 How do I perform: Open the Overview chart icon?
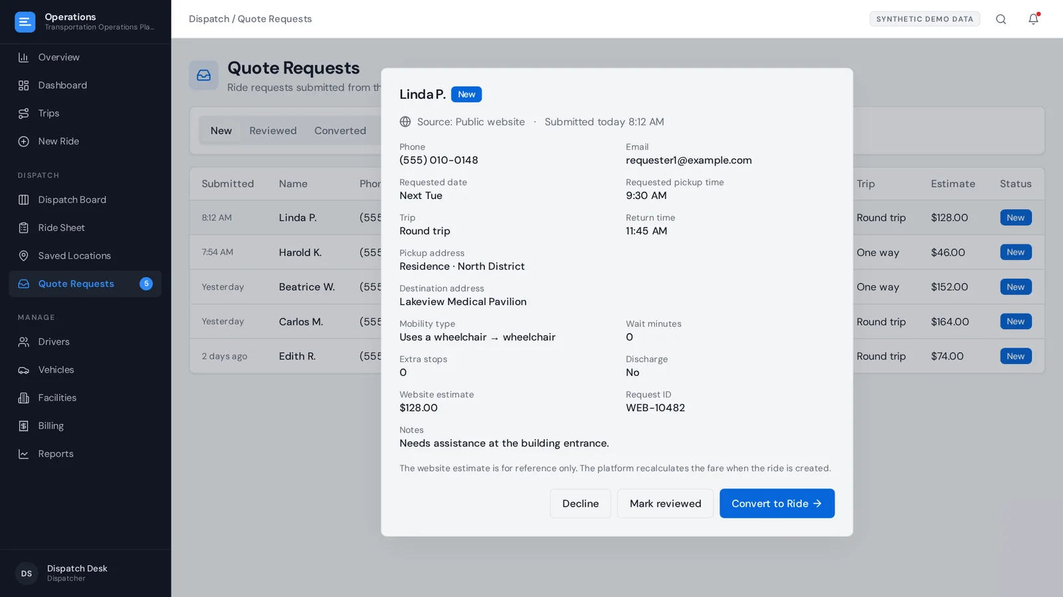coord(23,57)
